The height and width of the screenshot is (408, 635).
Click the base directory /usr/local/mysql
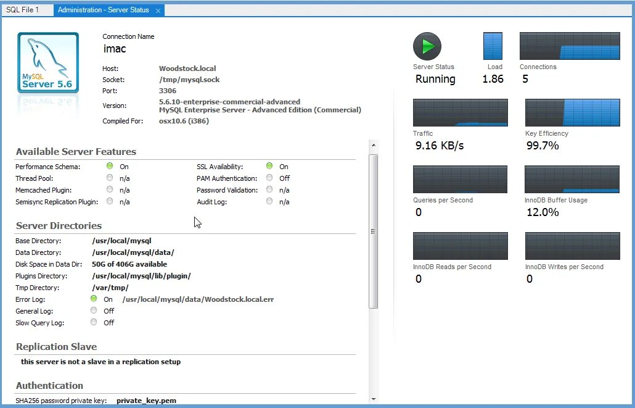point(121,241)
